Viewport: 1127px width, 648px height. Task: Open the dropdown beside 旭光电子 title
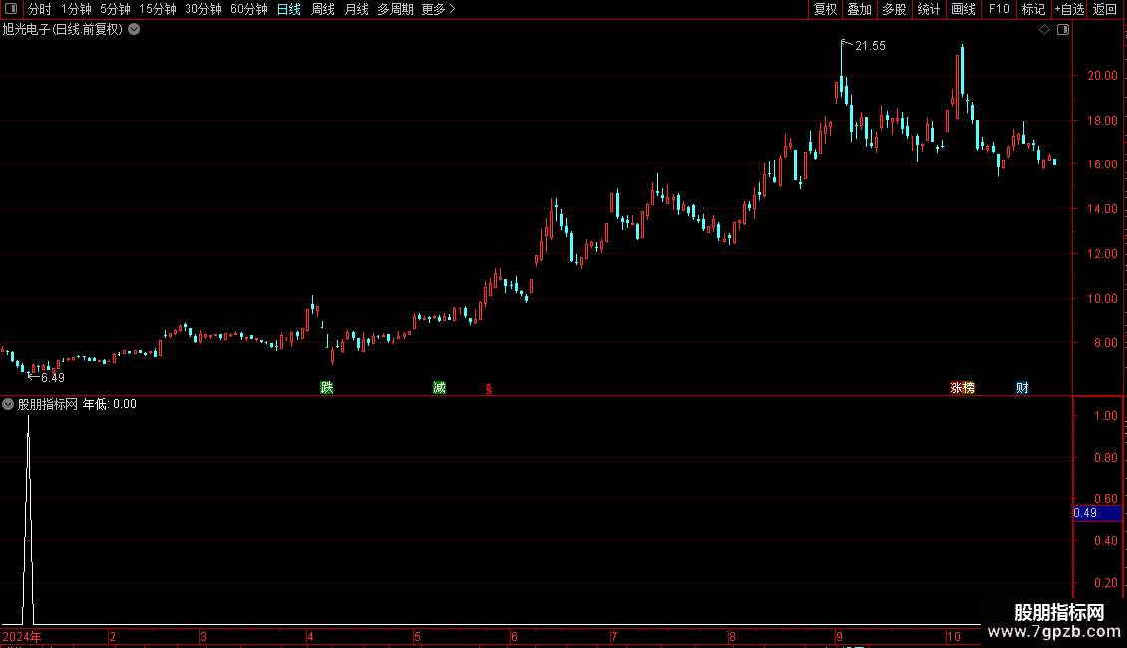click(134, 30)
